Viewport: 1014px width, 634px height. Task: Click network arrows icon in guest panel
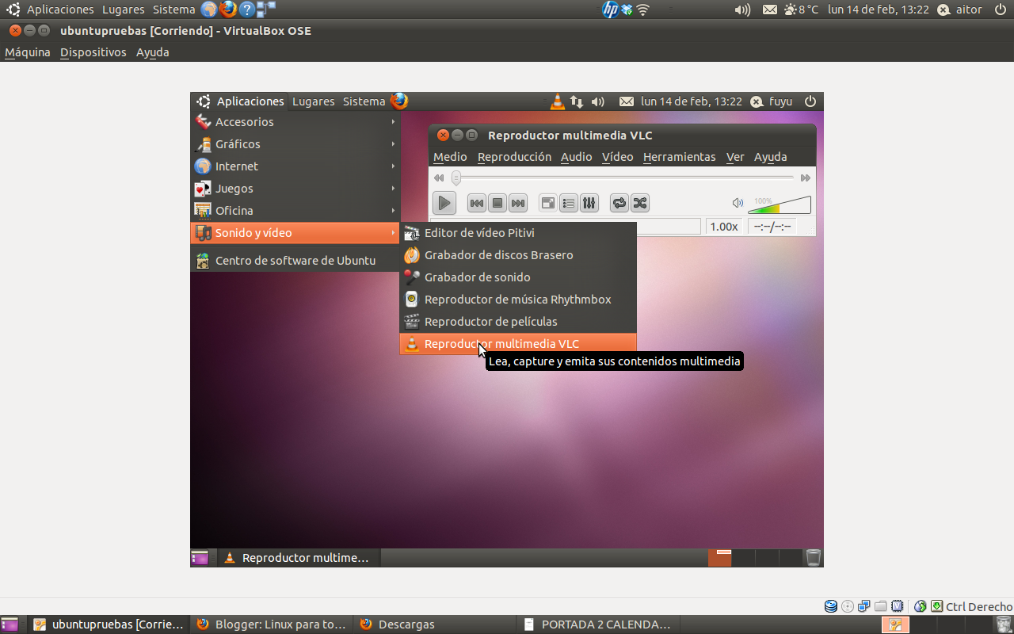click(577, 101)
